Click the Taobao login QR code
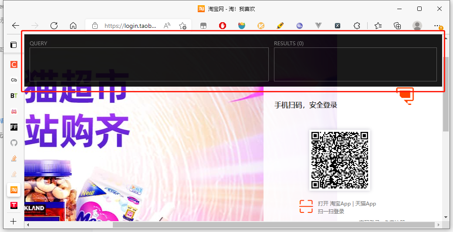The width and height of the screenshot is (453, 232). (x=340, y=160)
